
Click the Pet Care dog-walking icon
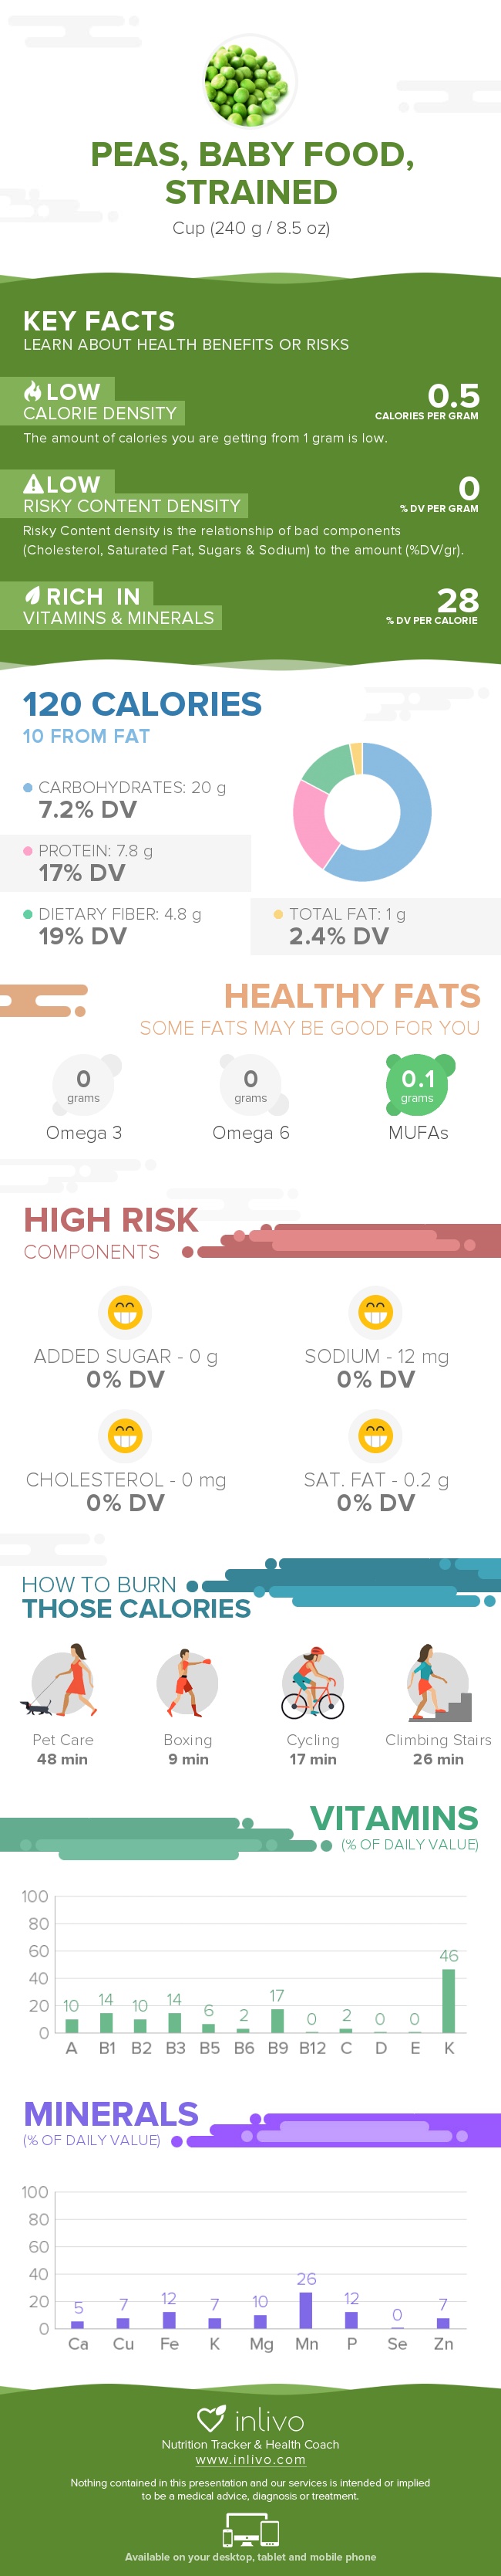tap(62, 1682)
